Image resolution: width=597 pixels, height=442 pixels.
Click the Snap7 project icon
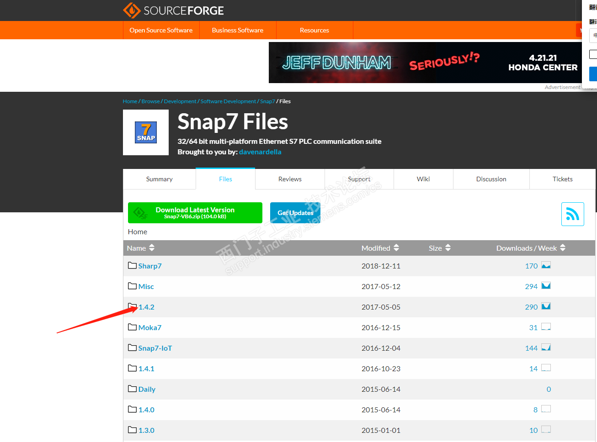point(146,132)
